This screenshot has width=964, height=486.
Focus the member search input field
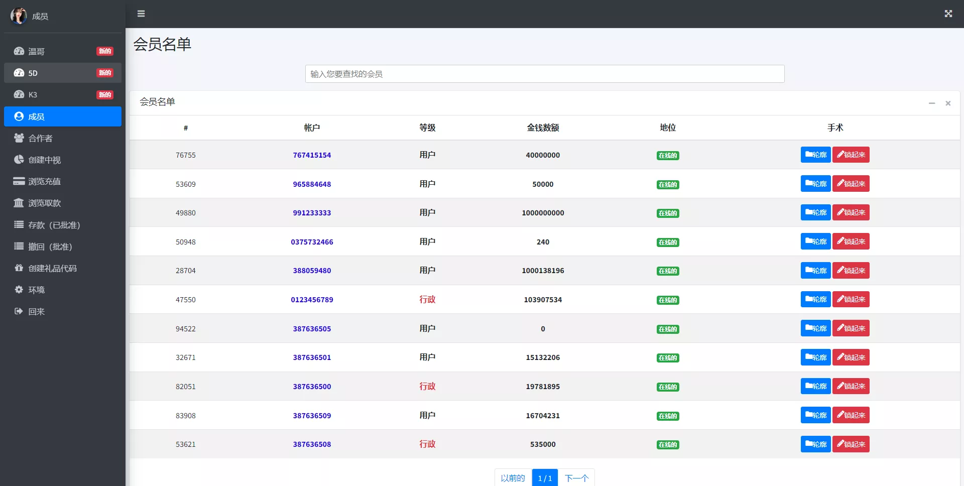click(544, 74)
